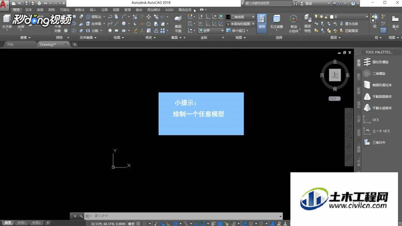Click the layer 0 white color swatch

click(332, 17)
